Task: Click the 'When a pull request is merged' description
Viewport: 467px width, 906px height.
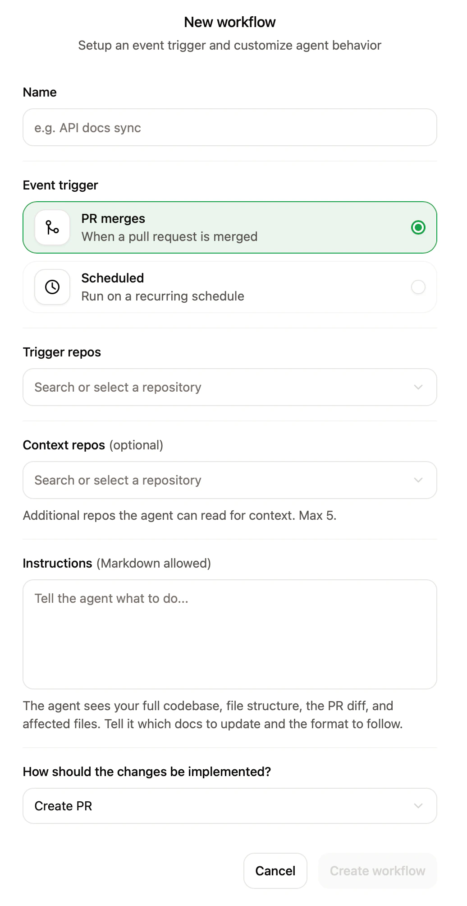Action: point(169,236)
